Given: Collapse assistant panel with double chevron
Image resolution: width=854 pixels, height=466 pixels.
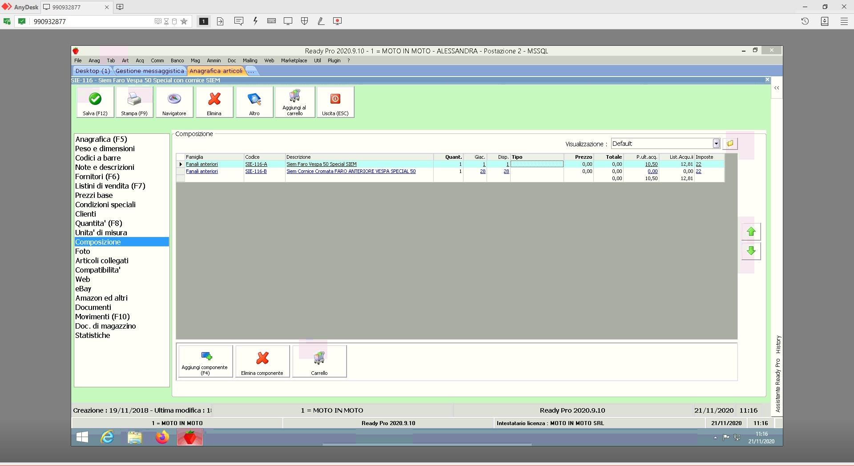Looking at the screenshot, I should tap(777, 88).
